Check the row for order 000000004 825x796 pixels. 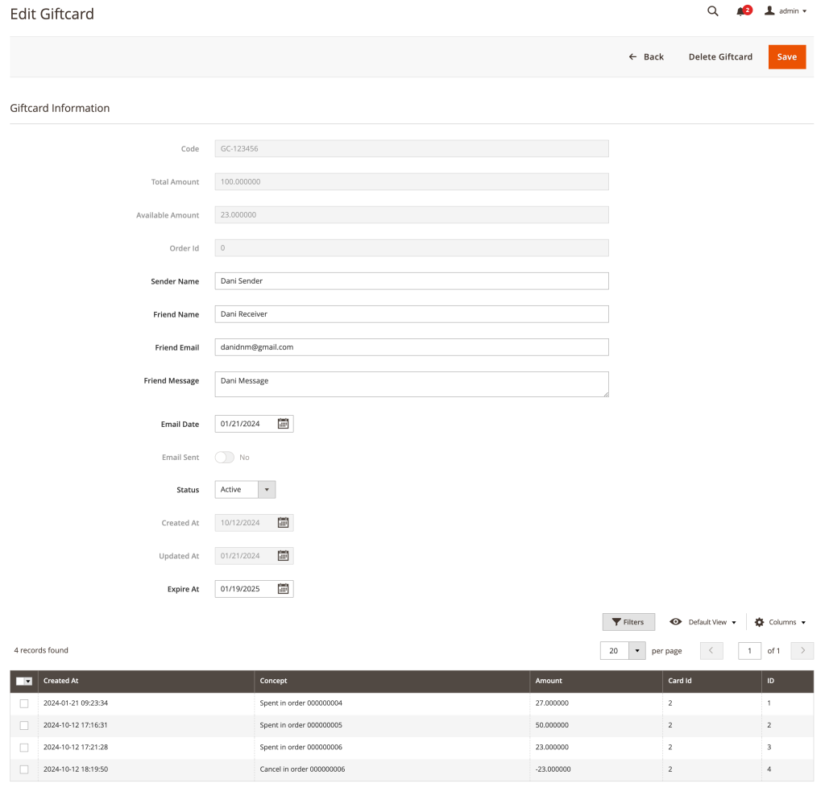click(x=24, y=703)
